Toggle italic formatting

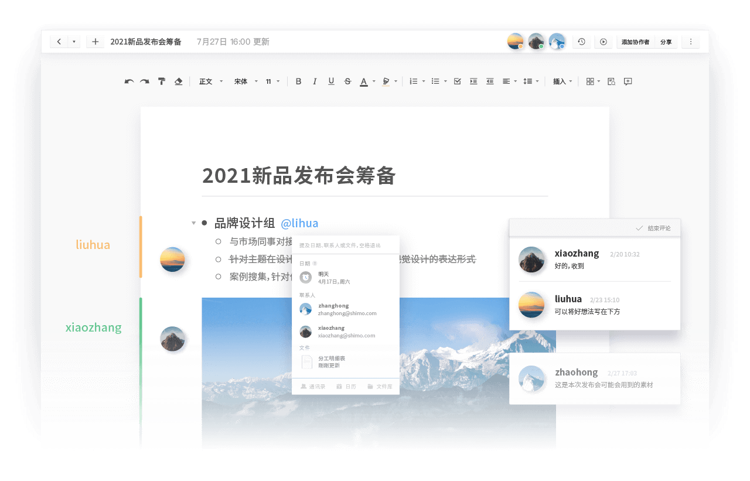[x=315, y=81]
